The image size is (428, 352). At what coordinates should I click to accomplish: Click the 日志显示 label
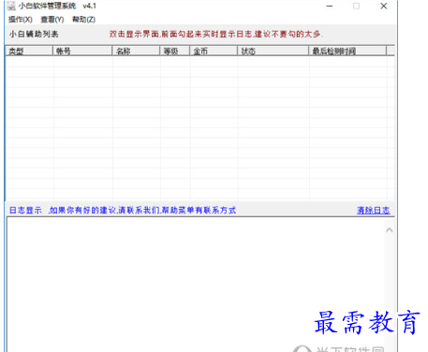tap(25, 211)
